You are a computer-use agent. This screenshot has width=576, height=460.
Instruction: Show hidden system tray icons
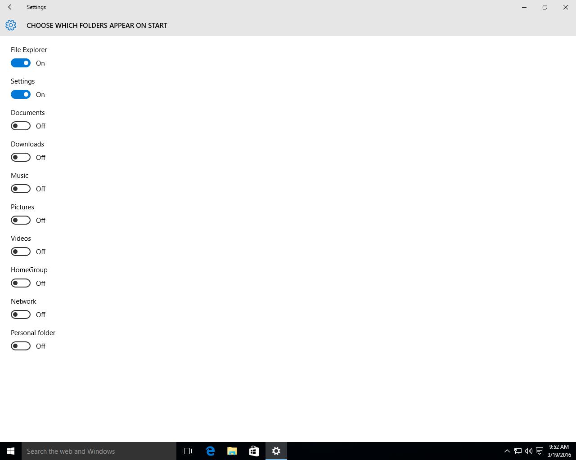tap(507, 451)
